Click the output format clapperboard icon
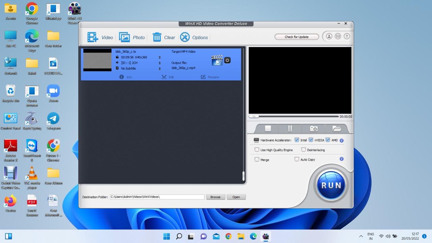Viewport: 432px width, 243px height. coord(217,60)
